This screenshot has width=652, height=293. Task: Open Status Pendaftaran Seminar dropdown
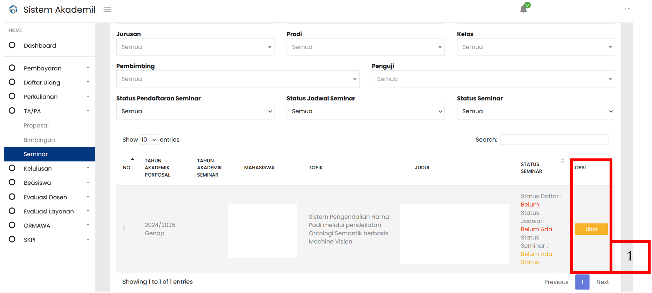[x=195, y=111]
